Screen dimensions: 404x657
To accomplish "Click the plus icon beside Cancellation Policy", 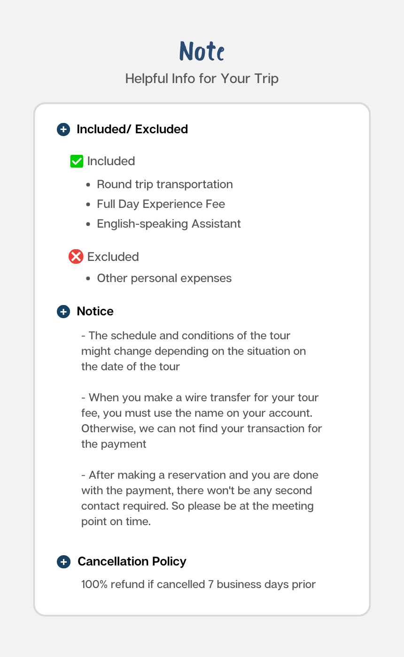I will pos(63,562).
